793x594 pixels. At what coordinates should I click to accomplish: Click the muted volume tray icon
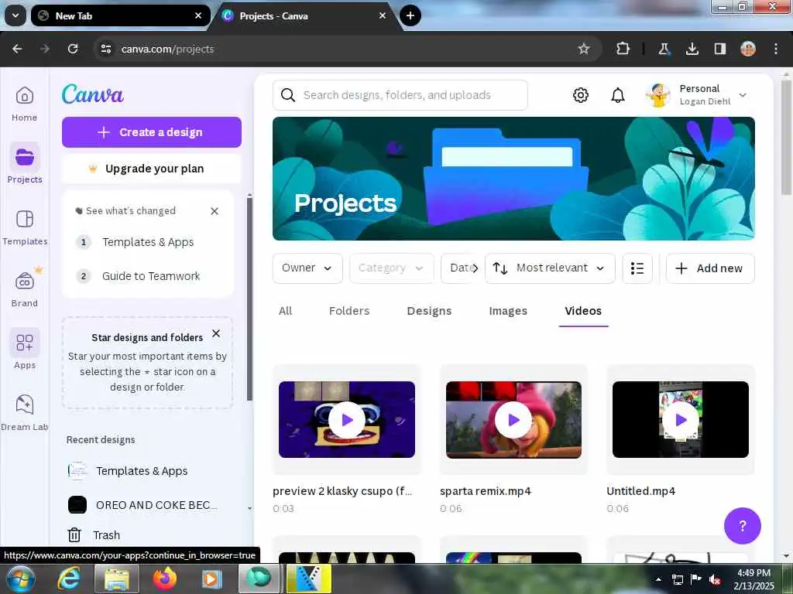pos(715,579)
